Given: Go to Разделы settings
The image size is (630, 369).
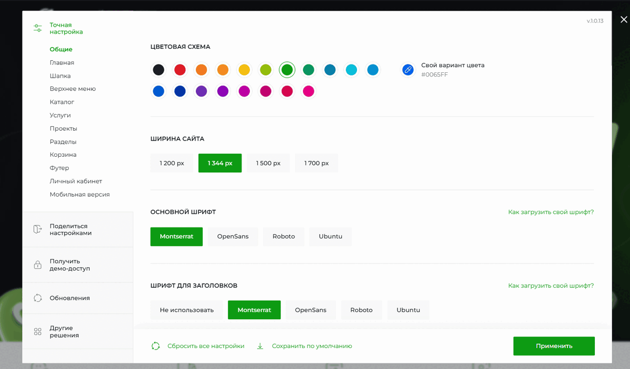Looking at the screenshot, I should point(63,142).
